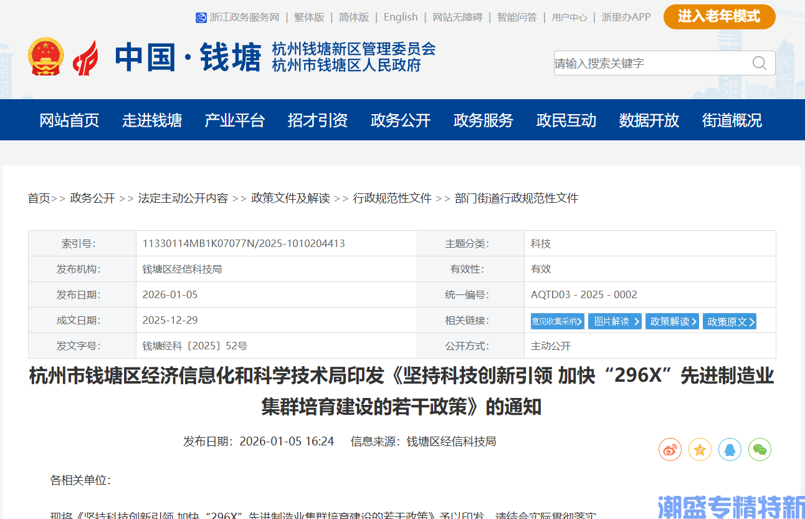Share to WeChat icon
805x519 pixels.
760,449
